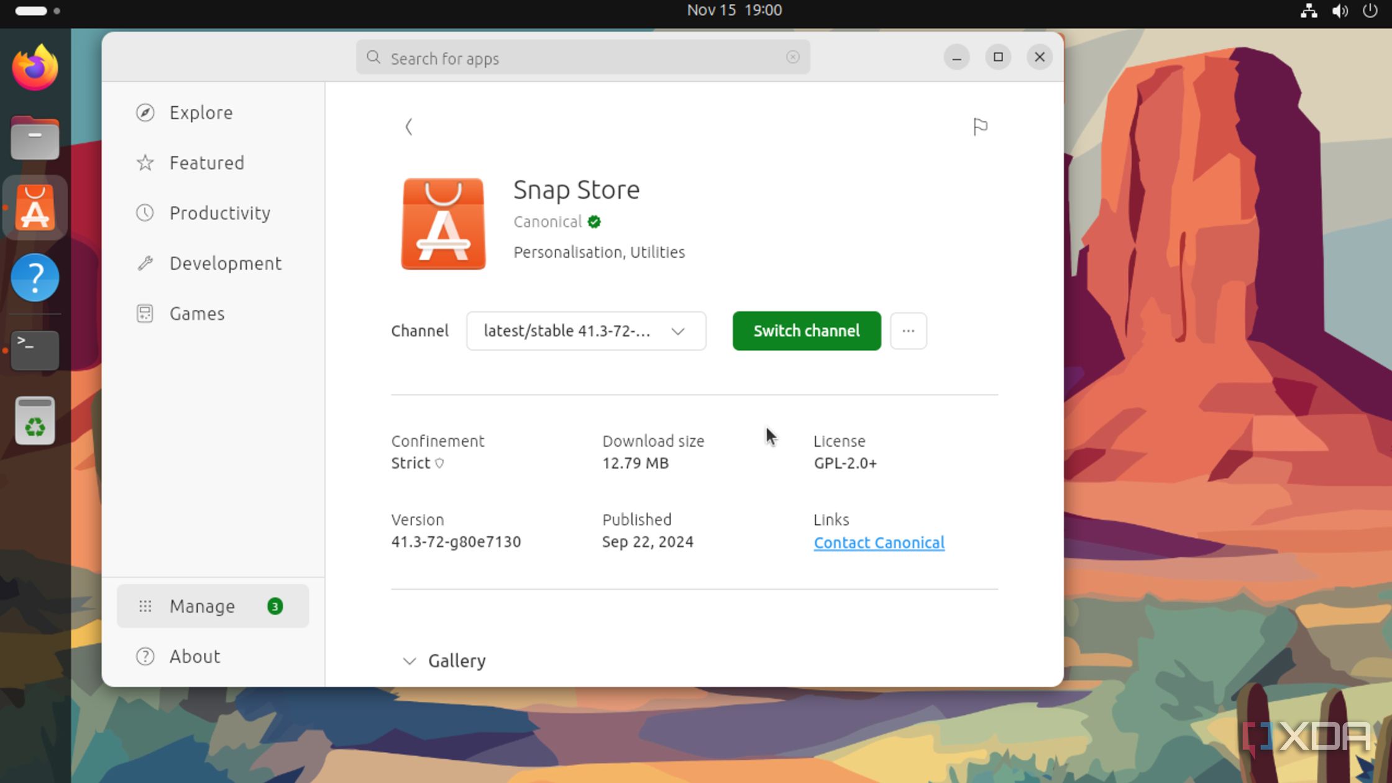Screen dimensions: 1392x783
Task: Click into the Search for apps field
Action: [x=578, y=58]
